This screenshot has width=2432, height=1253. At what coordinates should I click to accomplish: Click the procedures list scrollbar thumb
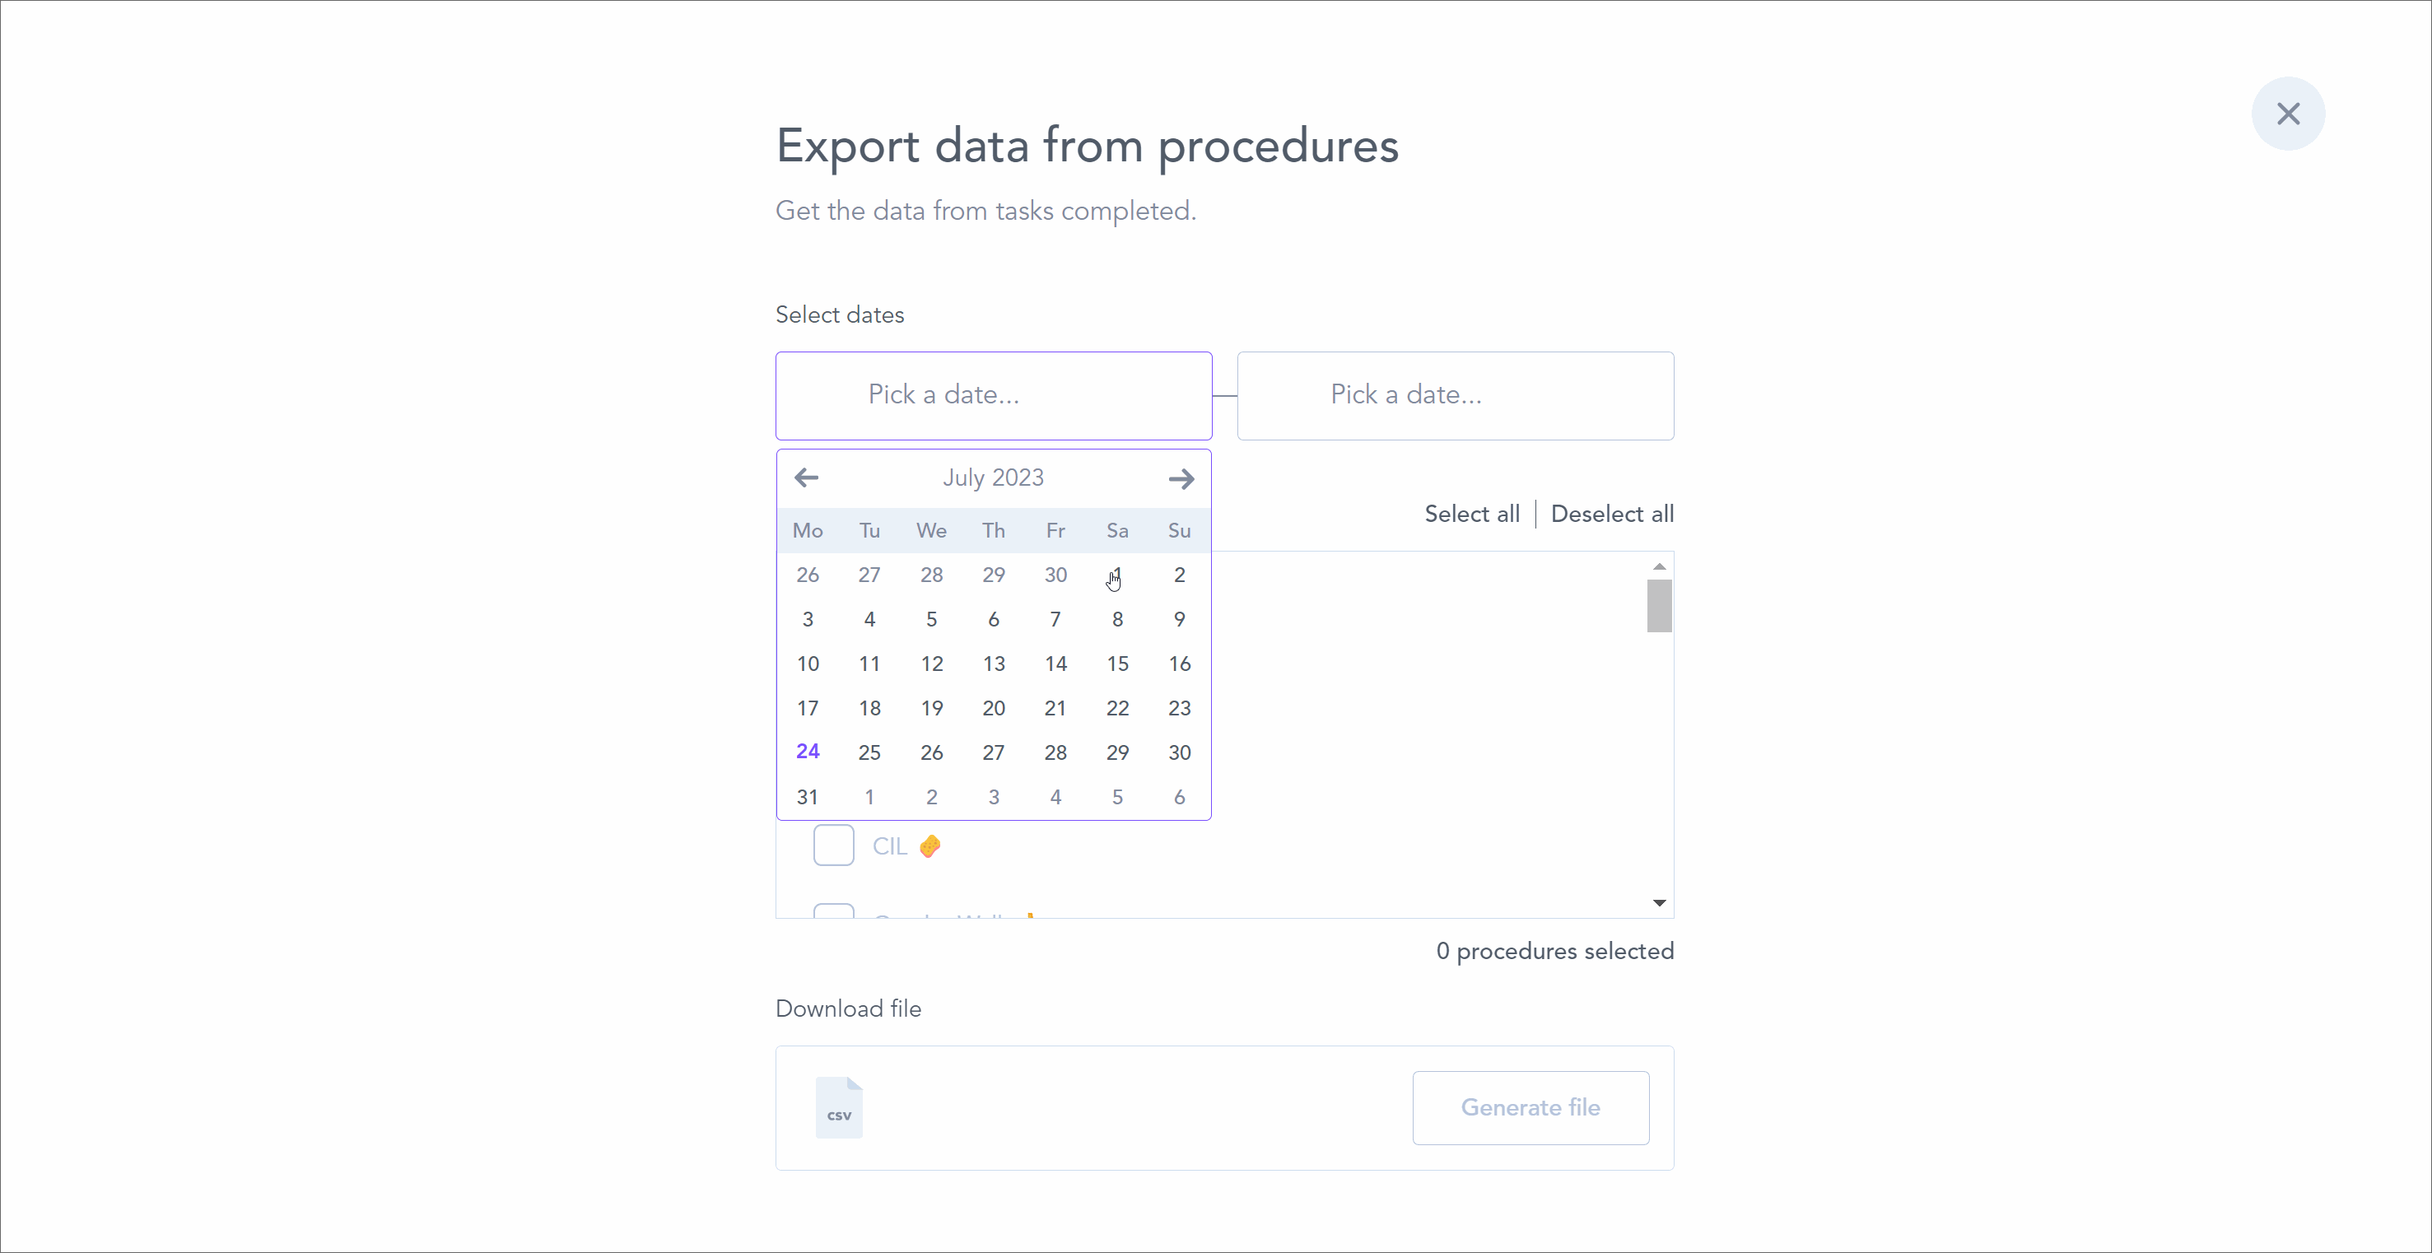(1659, 605)
